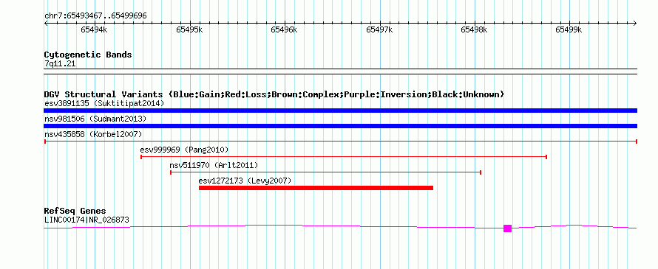Click the 65497k ruler tick label

[x=380, y=29]
